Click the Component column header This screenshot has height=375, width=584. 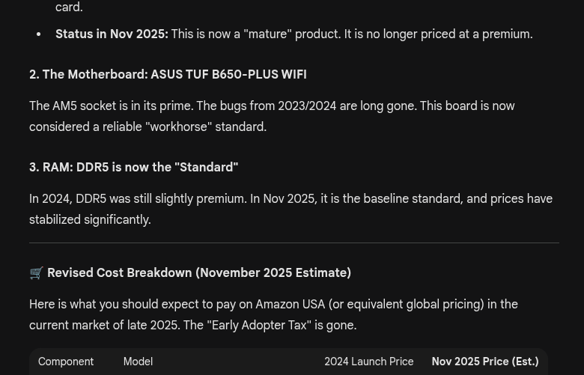[66, 362]
